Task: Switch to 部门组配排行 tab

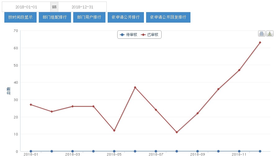Action: pyautogui.click(x=55, y=17)
